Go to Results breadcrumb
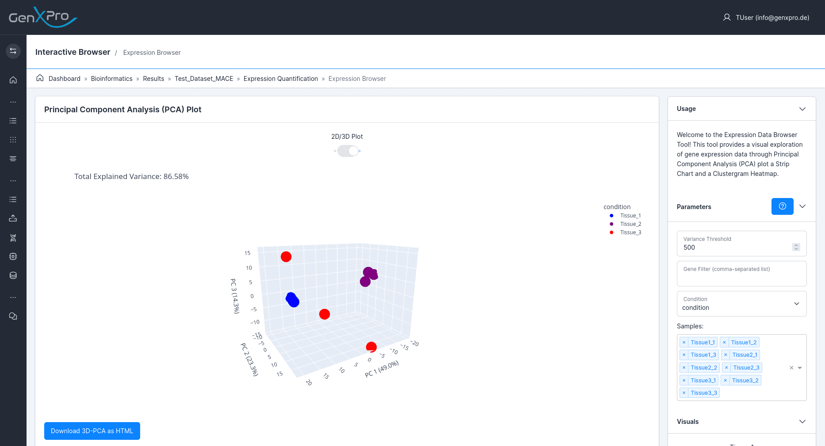This screenshot has height=446, width=825. pyautogui.click(x=153, y=79)
